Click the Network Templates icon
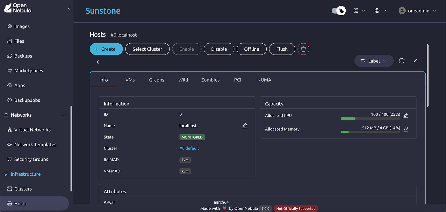Screen dimensions: 446x212 [10, 144]
